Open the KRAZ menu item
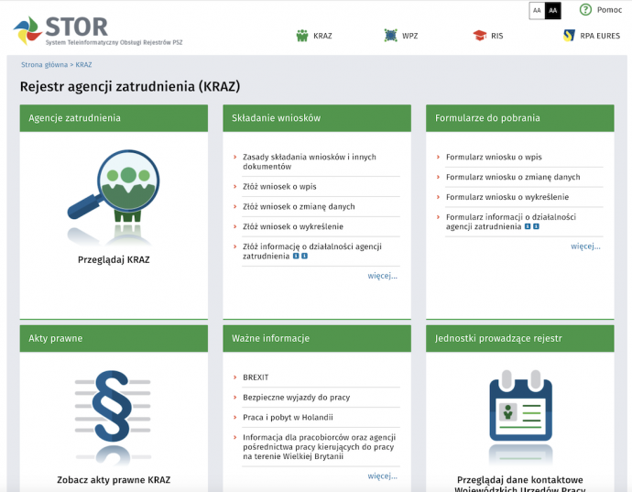Image resolution: width=632 pixels, height=492 pixels. tap(322, 36)
